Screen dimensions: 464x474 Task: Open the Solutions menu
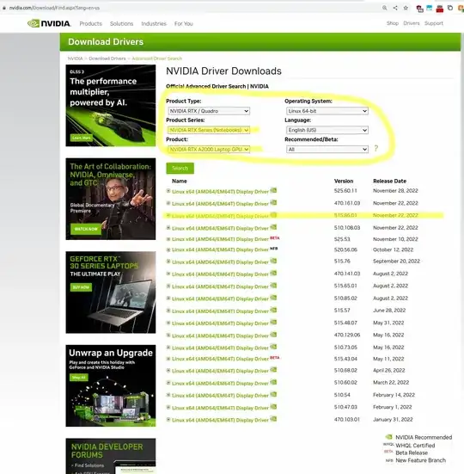[121, 23]
